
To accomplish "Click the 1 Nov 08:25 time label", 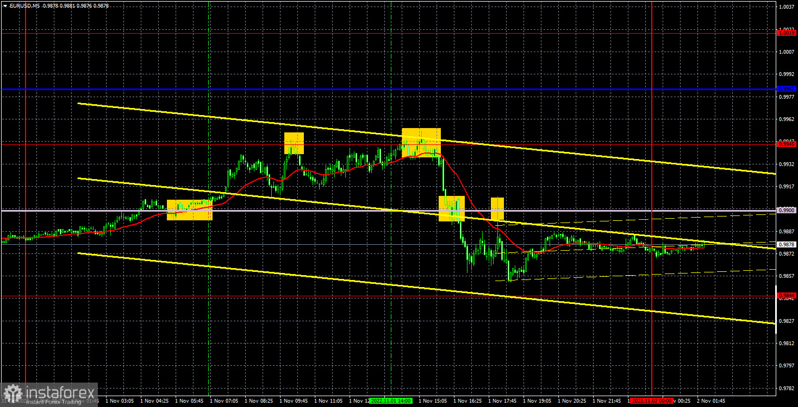I will tap(259, 401).
